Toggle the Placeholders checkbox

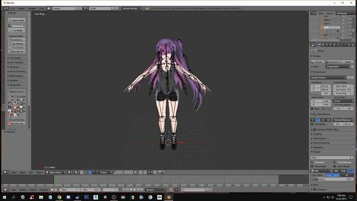(x=312, y=166)
